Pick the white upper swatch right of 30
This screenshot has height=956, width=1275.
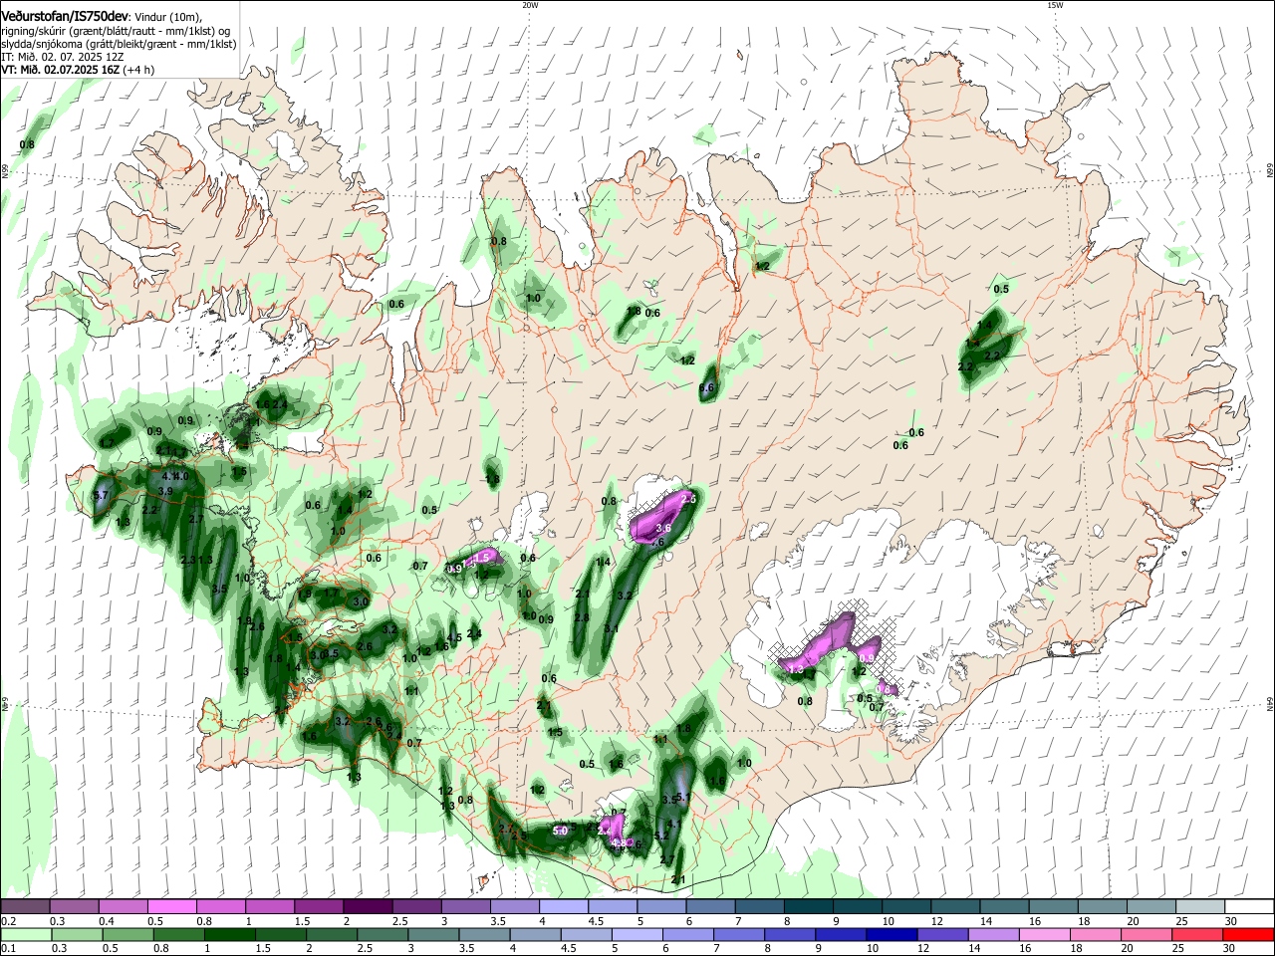coord(1249,906)
